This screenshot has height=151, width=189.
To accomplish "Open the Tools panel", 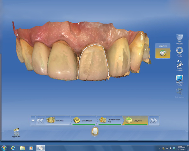I will (x=179, y=51).
